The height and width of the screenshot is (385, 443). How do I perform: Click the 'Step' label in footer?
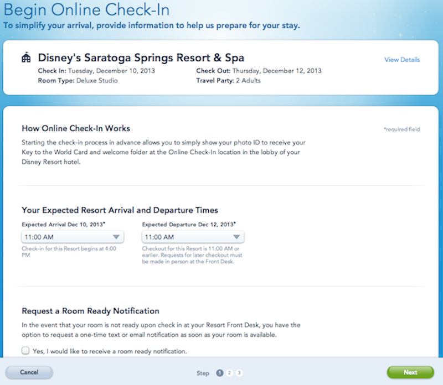pos(203,373)
